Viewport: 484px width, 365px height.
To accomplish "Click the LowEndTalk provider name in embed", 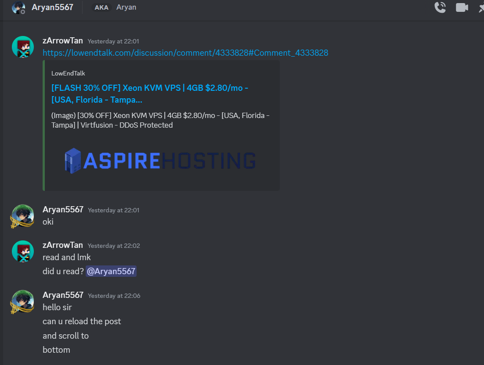I will (x=68, y=73).
